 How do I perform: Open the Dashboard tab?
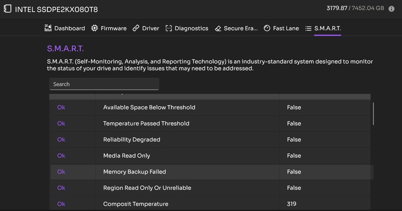[x=69, y=28]
